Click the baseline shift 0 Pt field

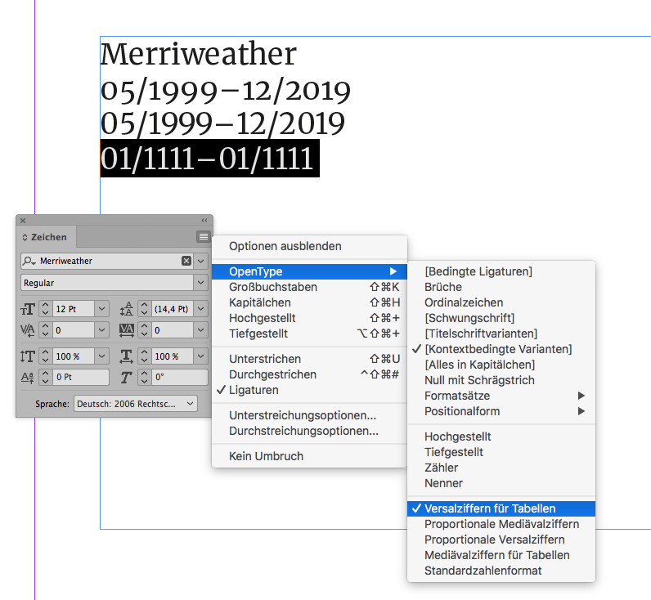tap(80, 377)
